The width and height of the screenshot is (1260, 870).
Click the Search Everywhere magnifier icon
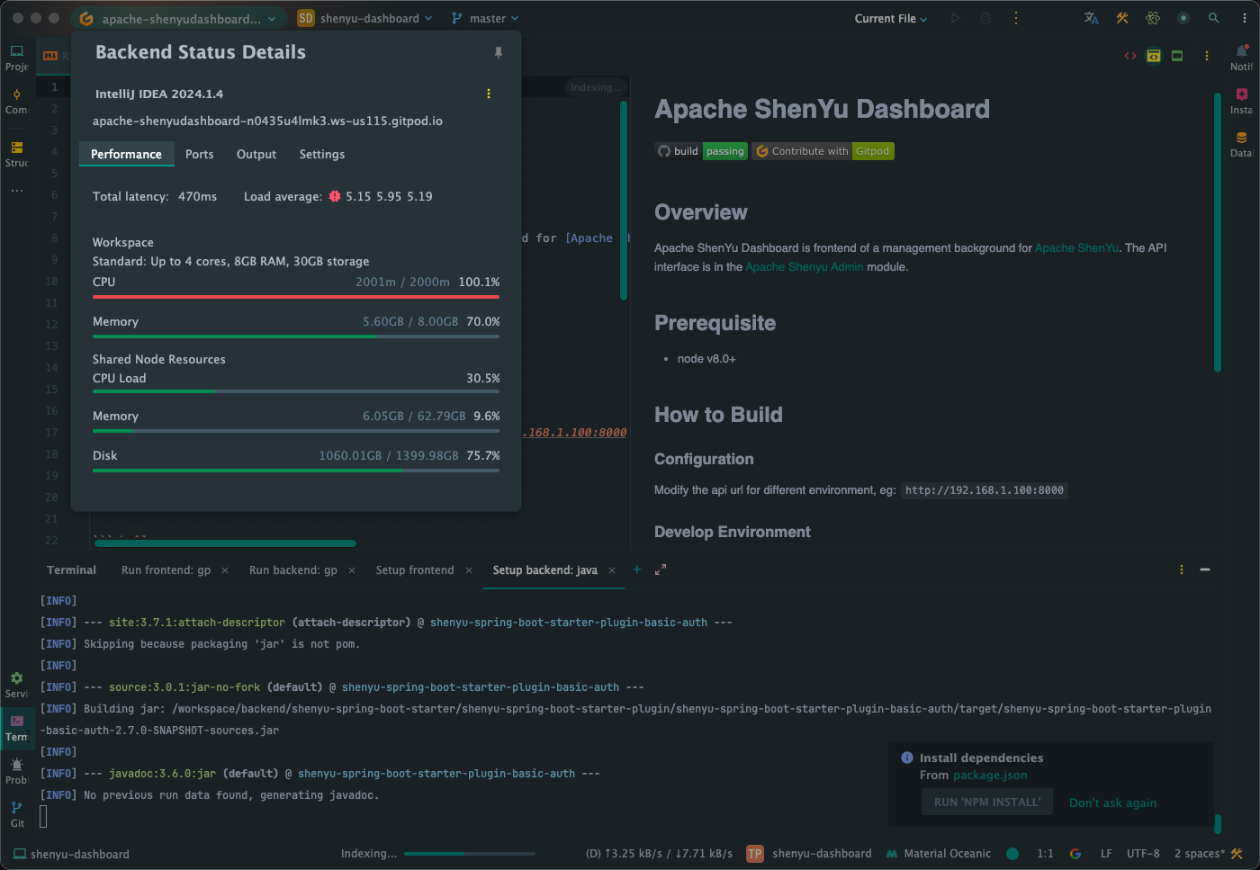click(x=1214, y=18)
